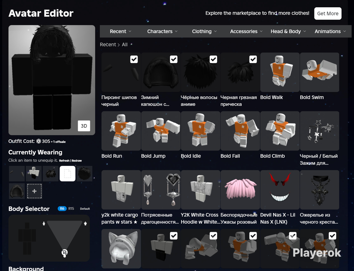
Task: Click the All breadcrumb
Action: 125,44
